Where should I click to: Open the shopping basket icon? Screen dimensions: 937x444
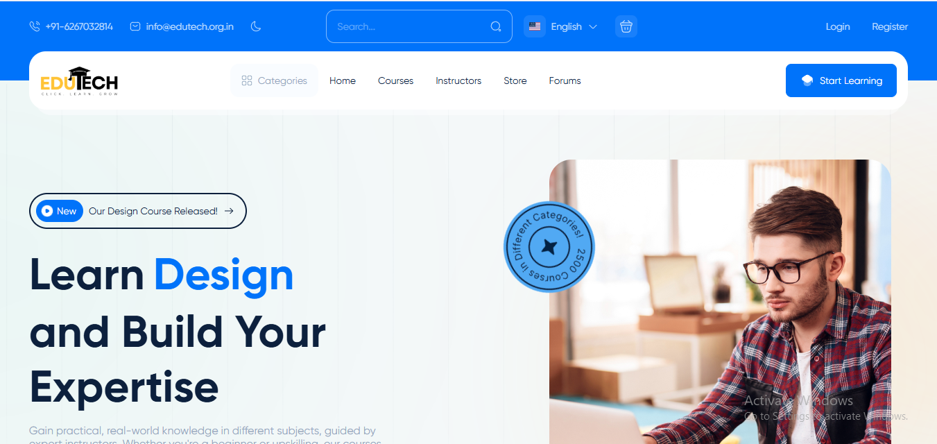[626, 26]
